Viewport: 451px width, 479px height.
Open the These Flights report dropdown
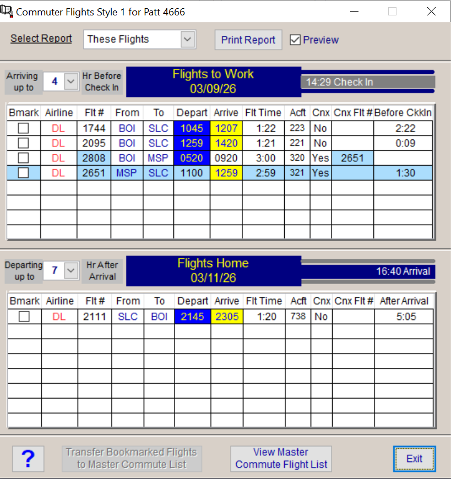188,39
